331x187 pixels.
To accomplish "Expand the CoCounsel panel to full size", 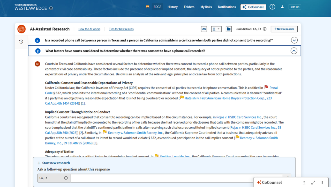I will (x=313, y=183).
